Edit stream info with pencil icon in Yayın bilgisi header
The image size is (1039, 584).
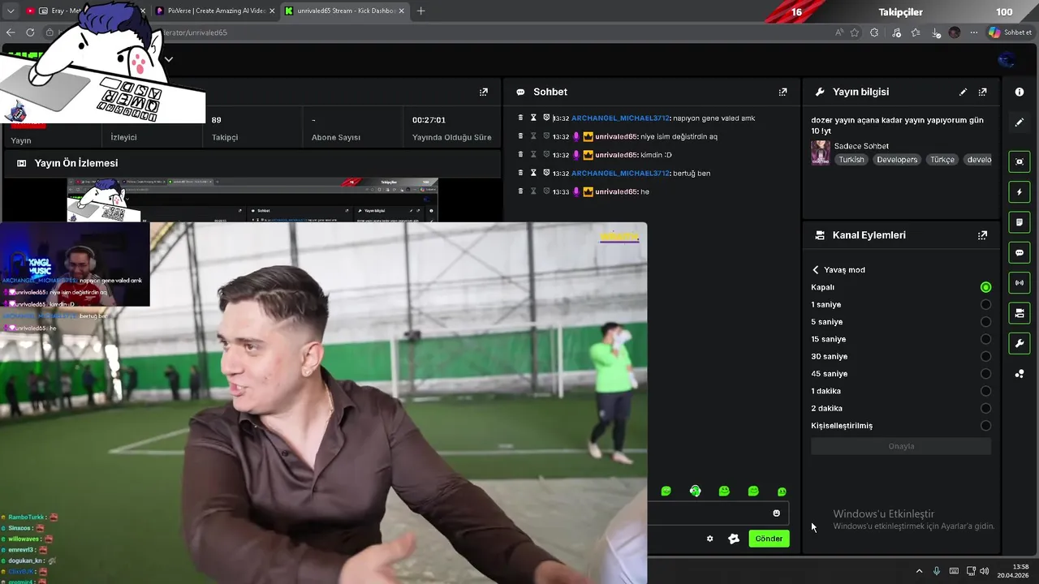963,92
